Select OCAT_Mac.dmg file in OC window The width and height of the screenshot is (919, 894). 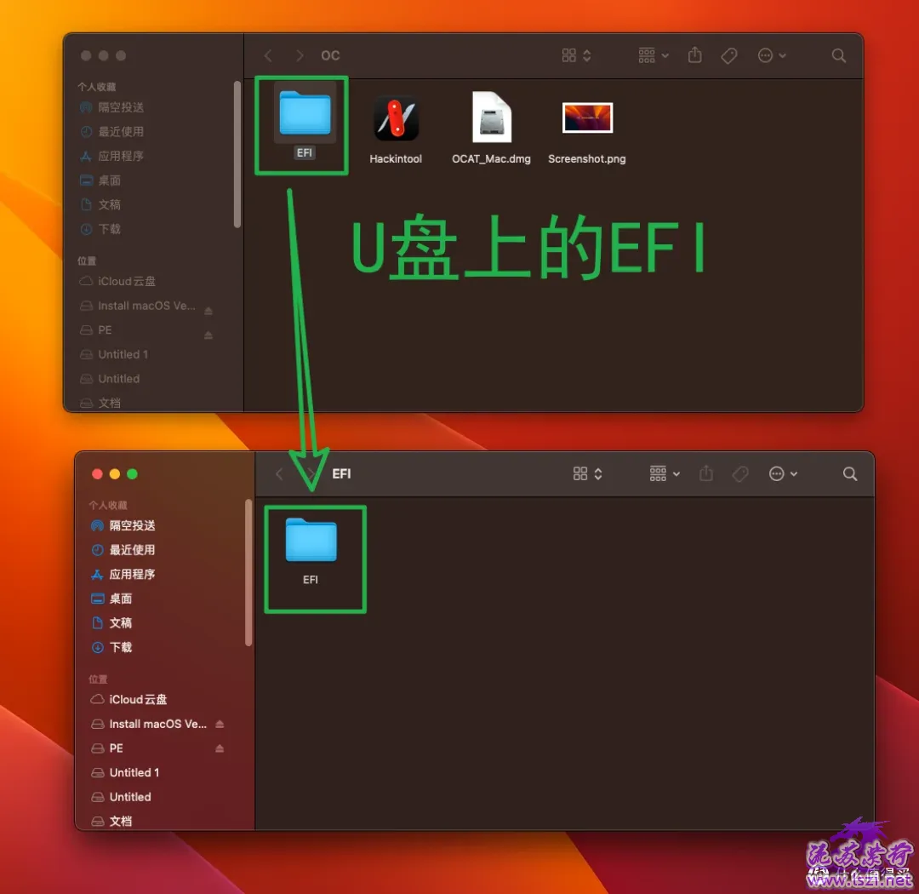coord(492,117)
